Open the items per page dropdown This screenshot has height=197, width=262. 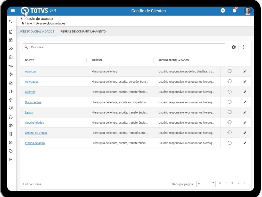[x=206, y=184]
